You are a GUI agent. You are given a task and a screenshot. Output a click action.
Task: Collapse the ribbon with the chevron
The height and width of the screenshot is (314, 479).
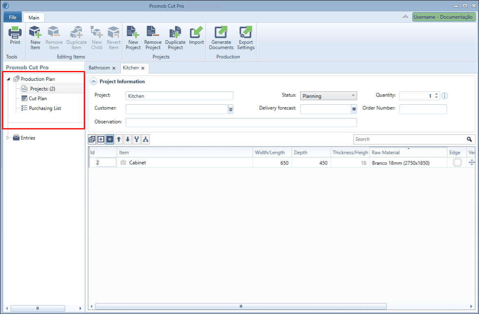point(405,17)
